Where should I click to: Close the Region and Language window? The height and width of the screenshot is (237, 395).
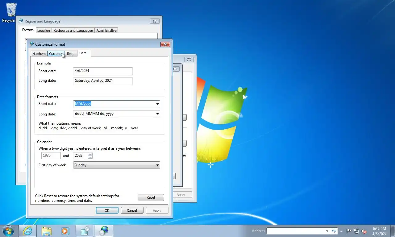[x=155, y=21]
